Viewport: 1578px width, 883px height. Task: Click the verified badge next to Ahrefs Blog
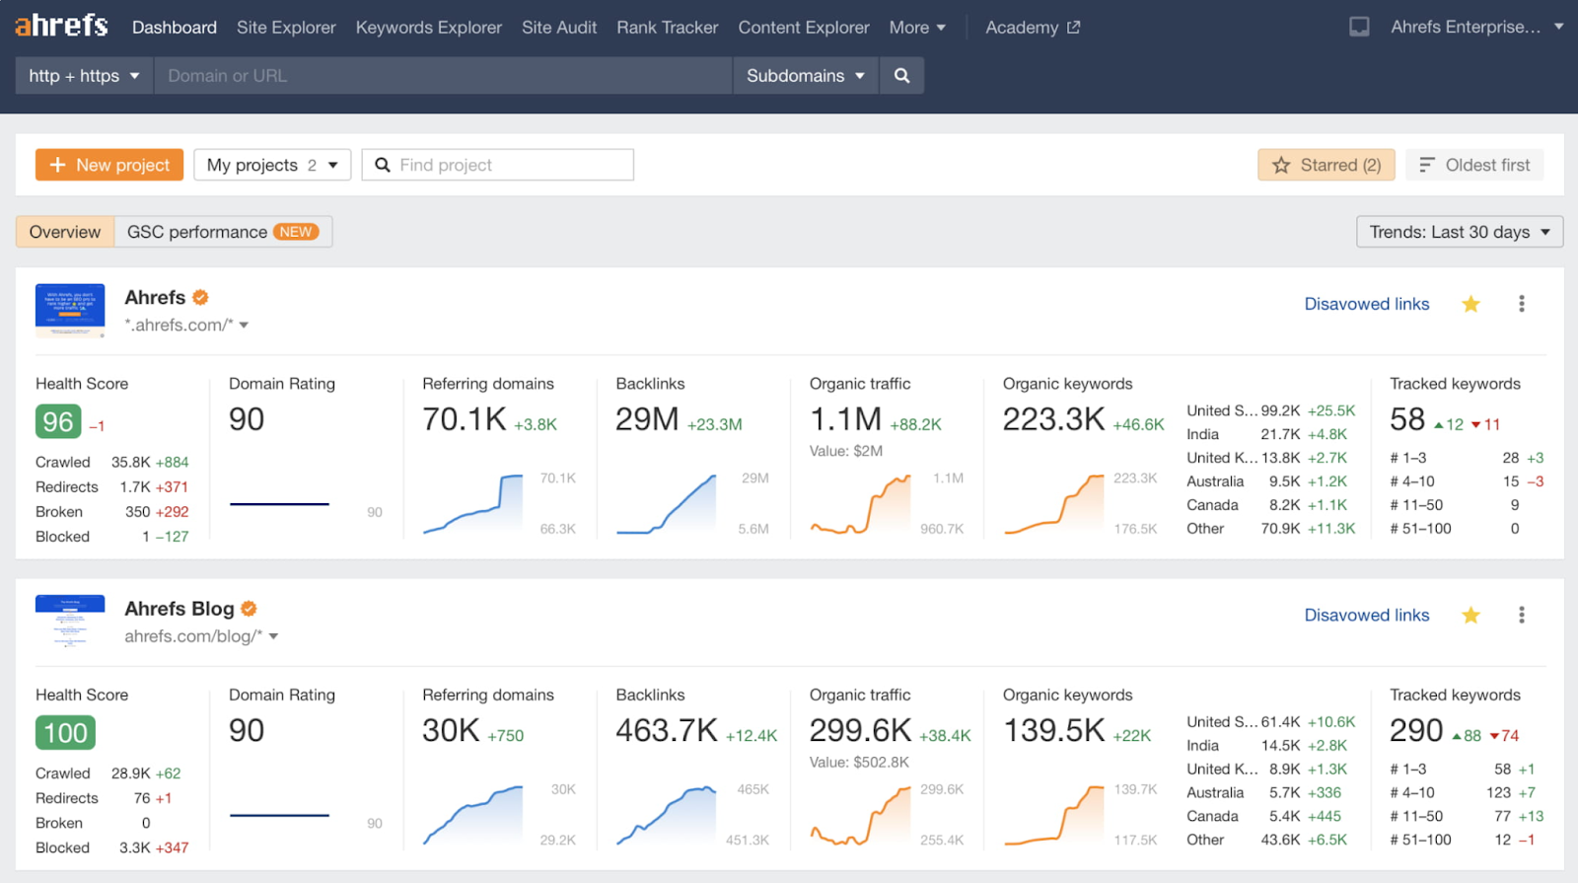pyautogui.click(x=249, y=609)
